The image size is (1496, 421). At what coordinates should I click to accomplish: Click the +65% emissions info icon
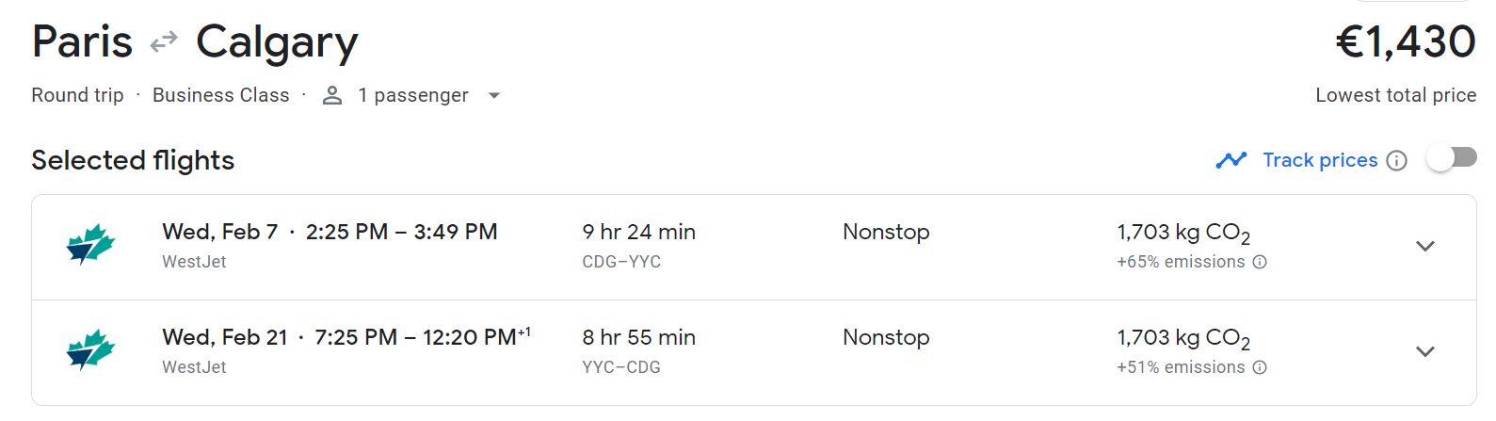(x=1260, y=262)
